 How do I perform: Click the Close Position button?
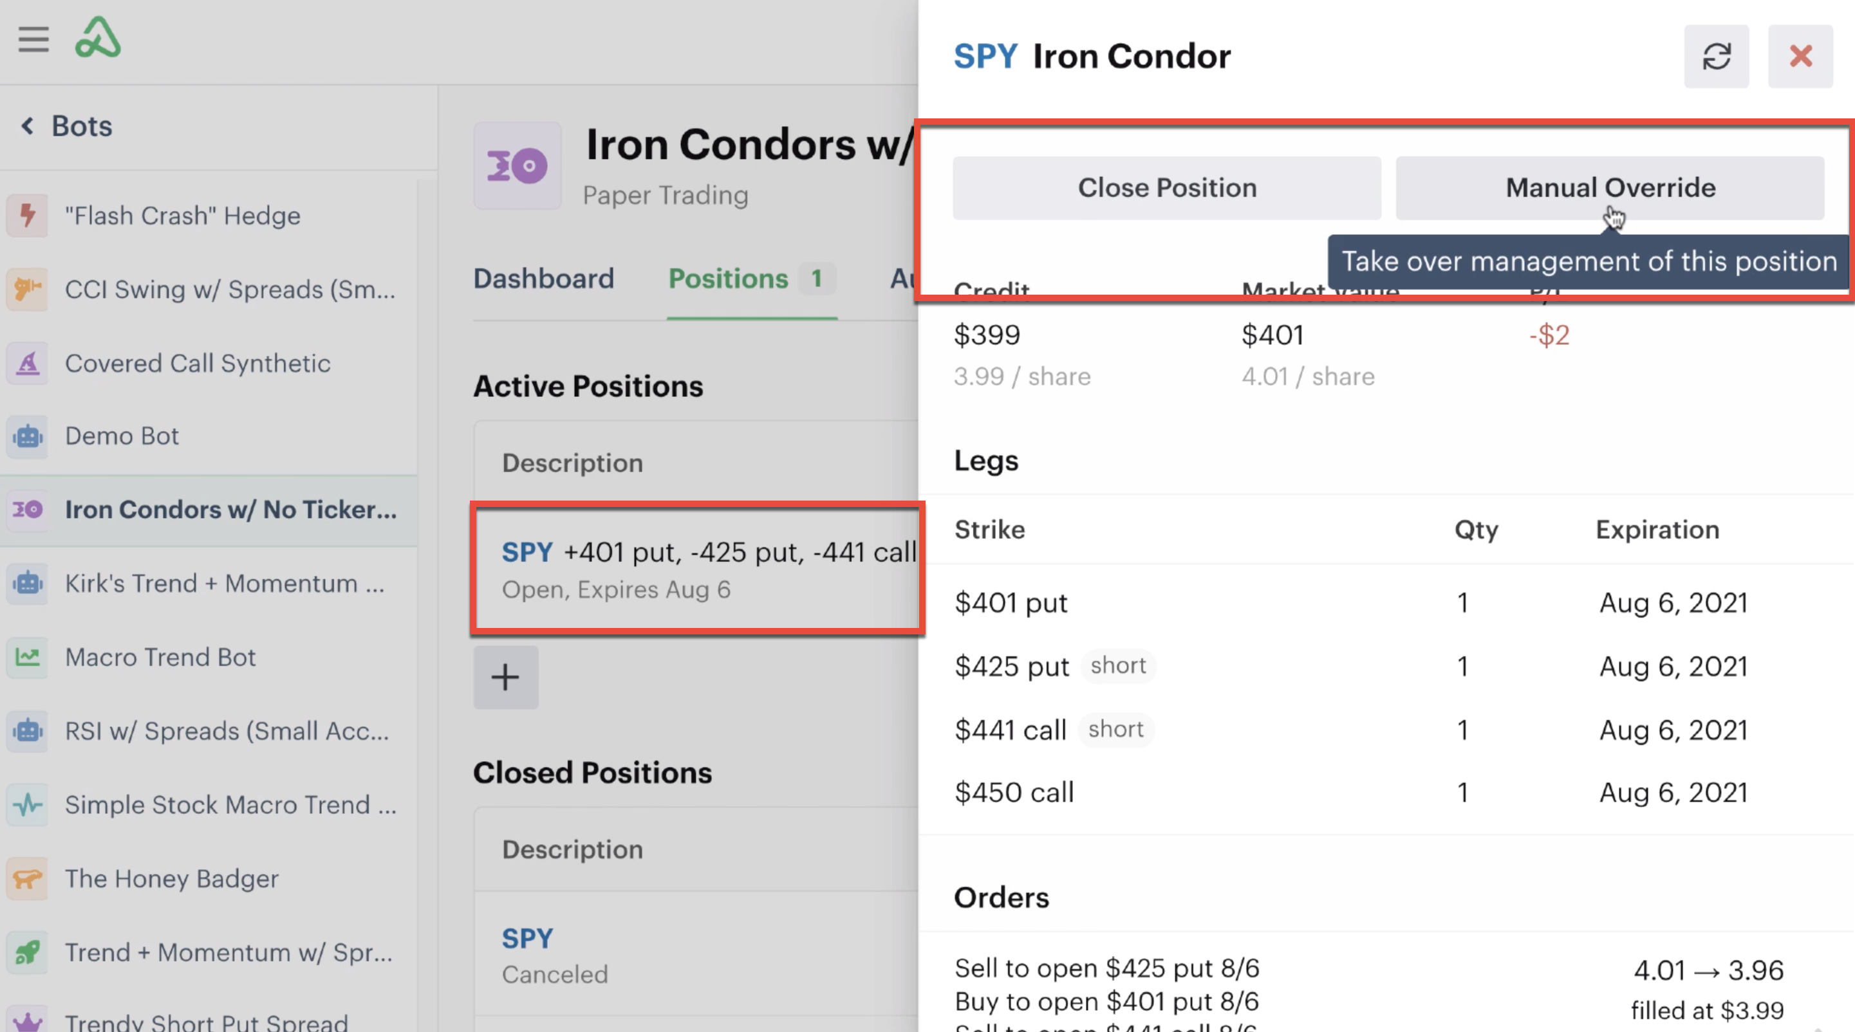click(1166, 188)
